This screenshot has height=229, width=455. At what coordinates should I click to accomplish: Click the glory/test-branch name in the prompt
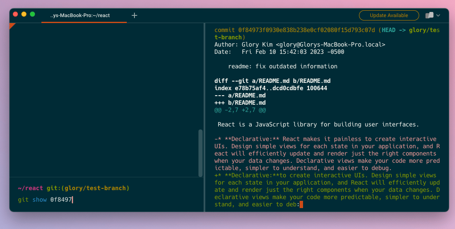tap(103, 188)
